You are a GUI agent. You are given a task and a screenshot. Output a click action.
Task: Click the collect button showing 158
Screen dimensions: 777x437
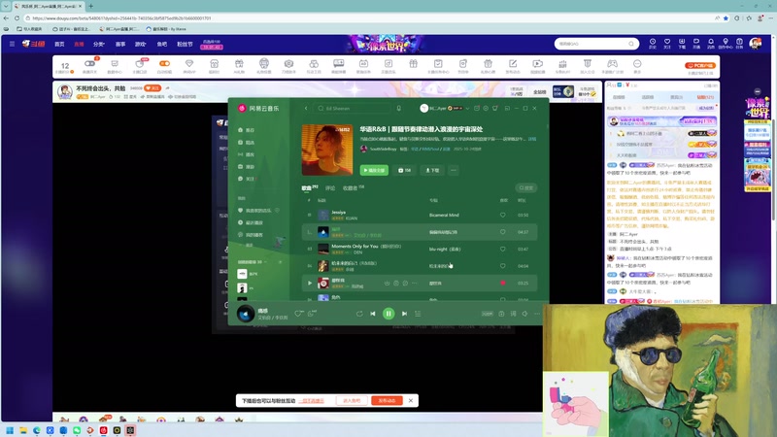click(x=404, y=170)
